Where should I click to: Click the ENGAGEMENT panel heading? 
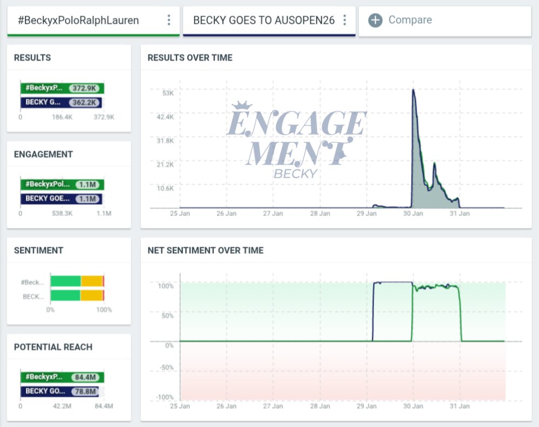click(43, 155)
